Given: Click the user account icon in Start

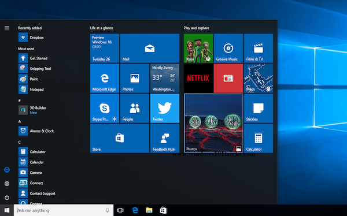Looking at the screenshot, I should [x=7, y=170].
